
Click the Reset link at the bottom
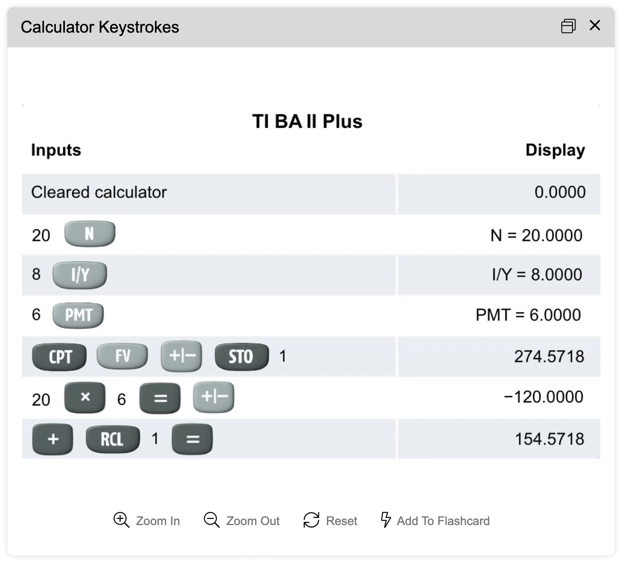342,520
